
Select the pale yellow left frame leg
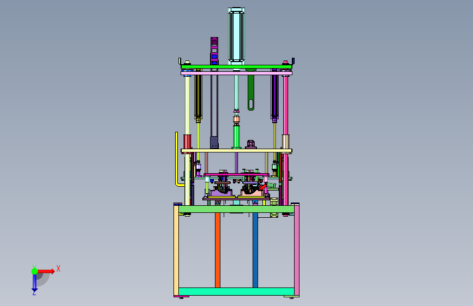176,250
